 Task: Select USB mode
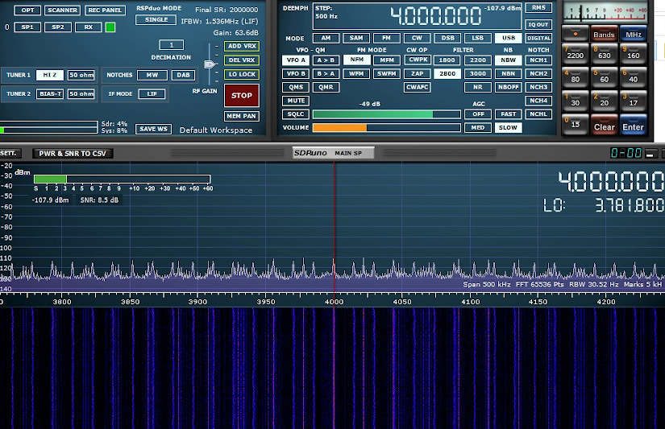(x=508, y=38)
